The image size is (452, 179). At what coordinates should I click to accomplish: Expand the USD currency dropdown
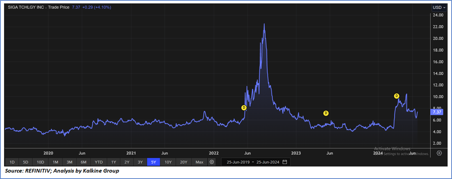click(x=439, y=7)
